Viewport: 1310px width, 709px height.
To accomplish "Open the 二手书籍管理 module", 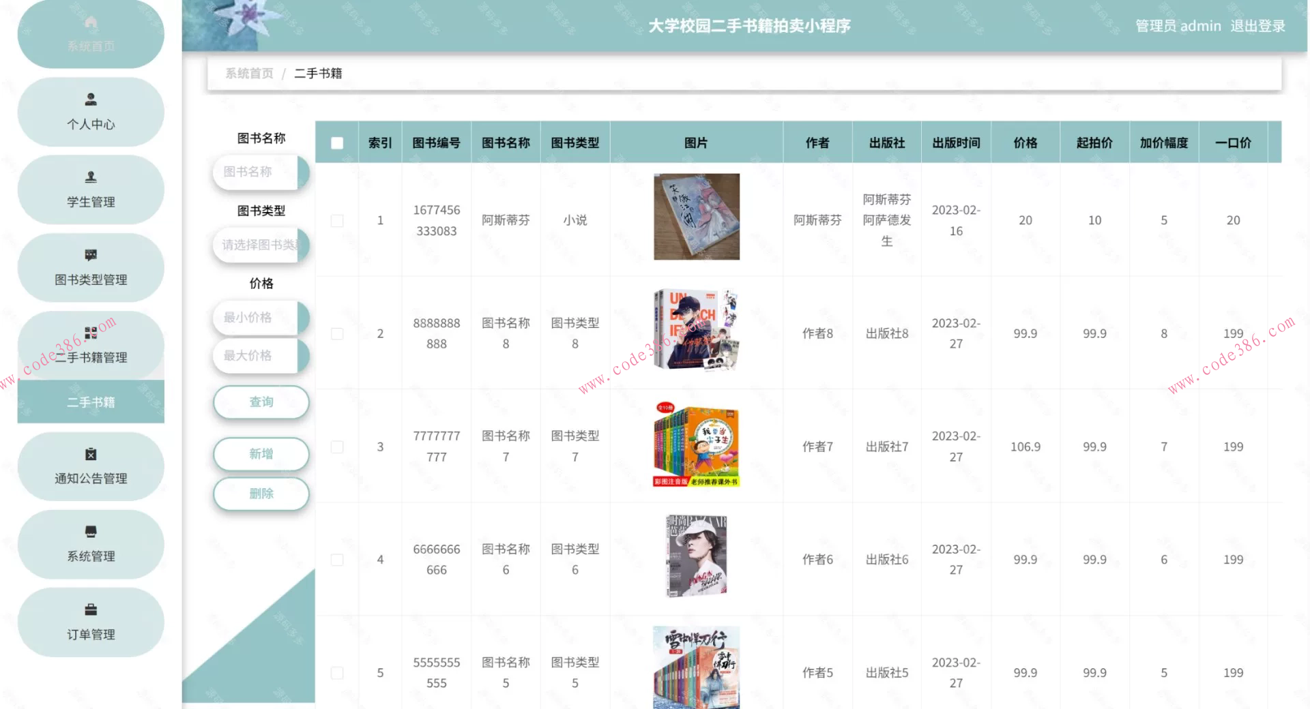I will click(x=90, y=346).
